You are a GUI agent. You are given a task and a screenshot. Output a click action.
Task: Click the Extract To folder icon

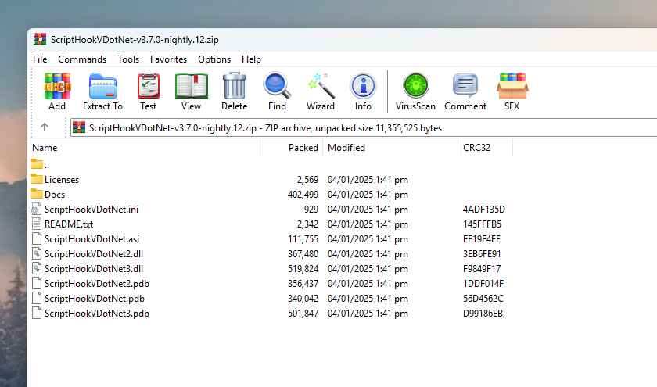point(102,86)
